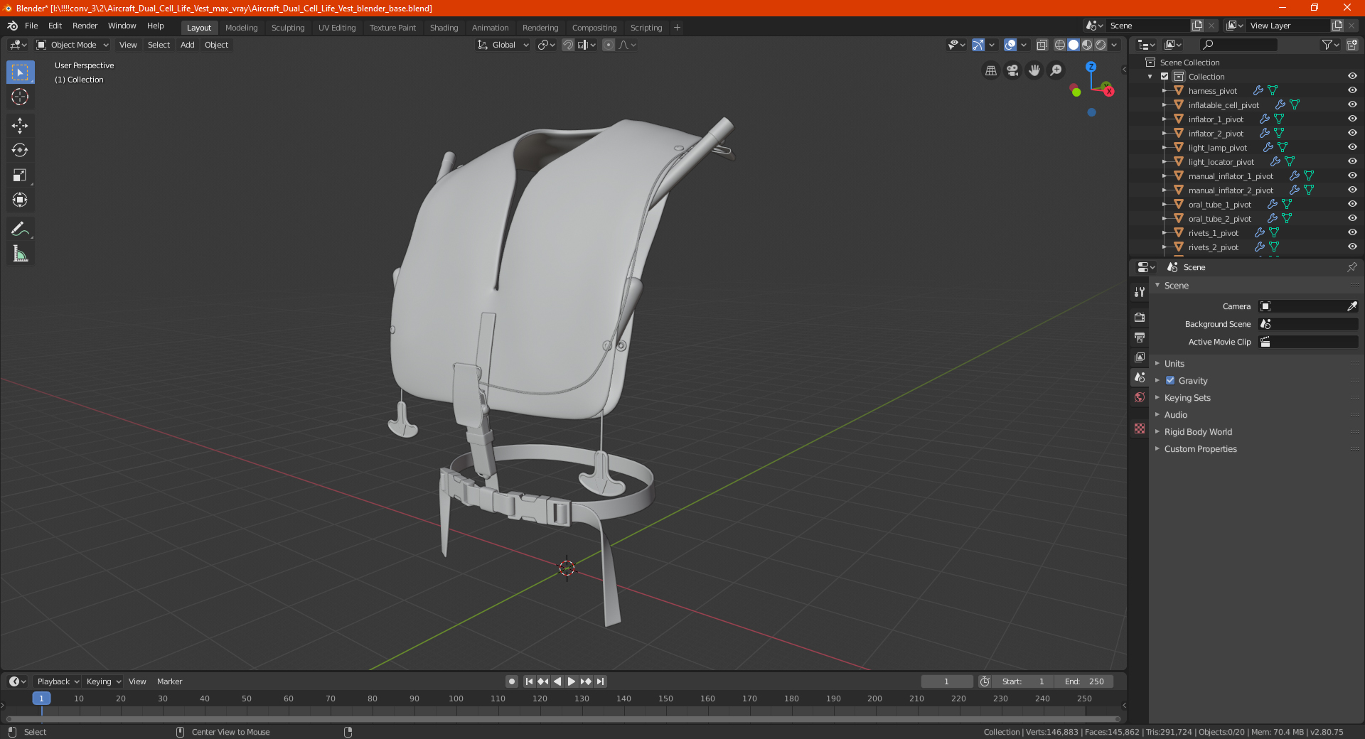Toggle the Gravity checkbox
The height and width of the screenshot is (739, 1365).
tap(1170, 381)
